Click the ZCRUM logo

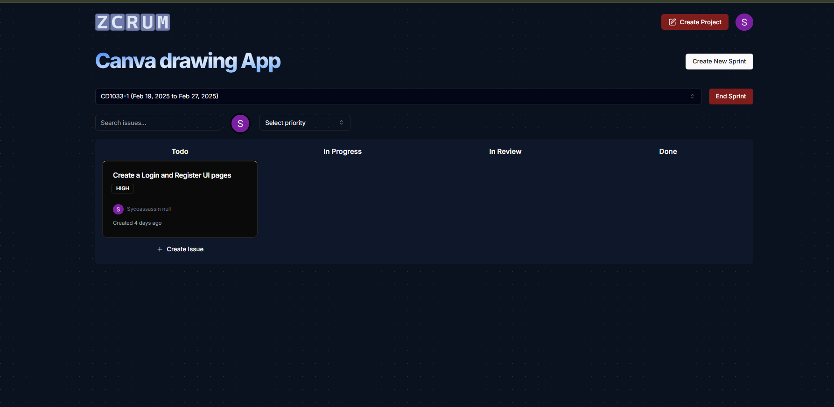(x=133, y=22)
